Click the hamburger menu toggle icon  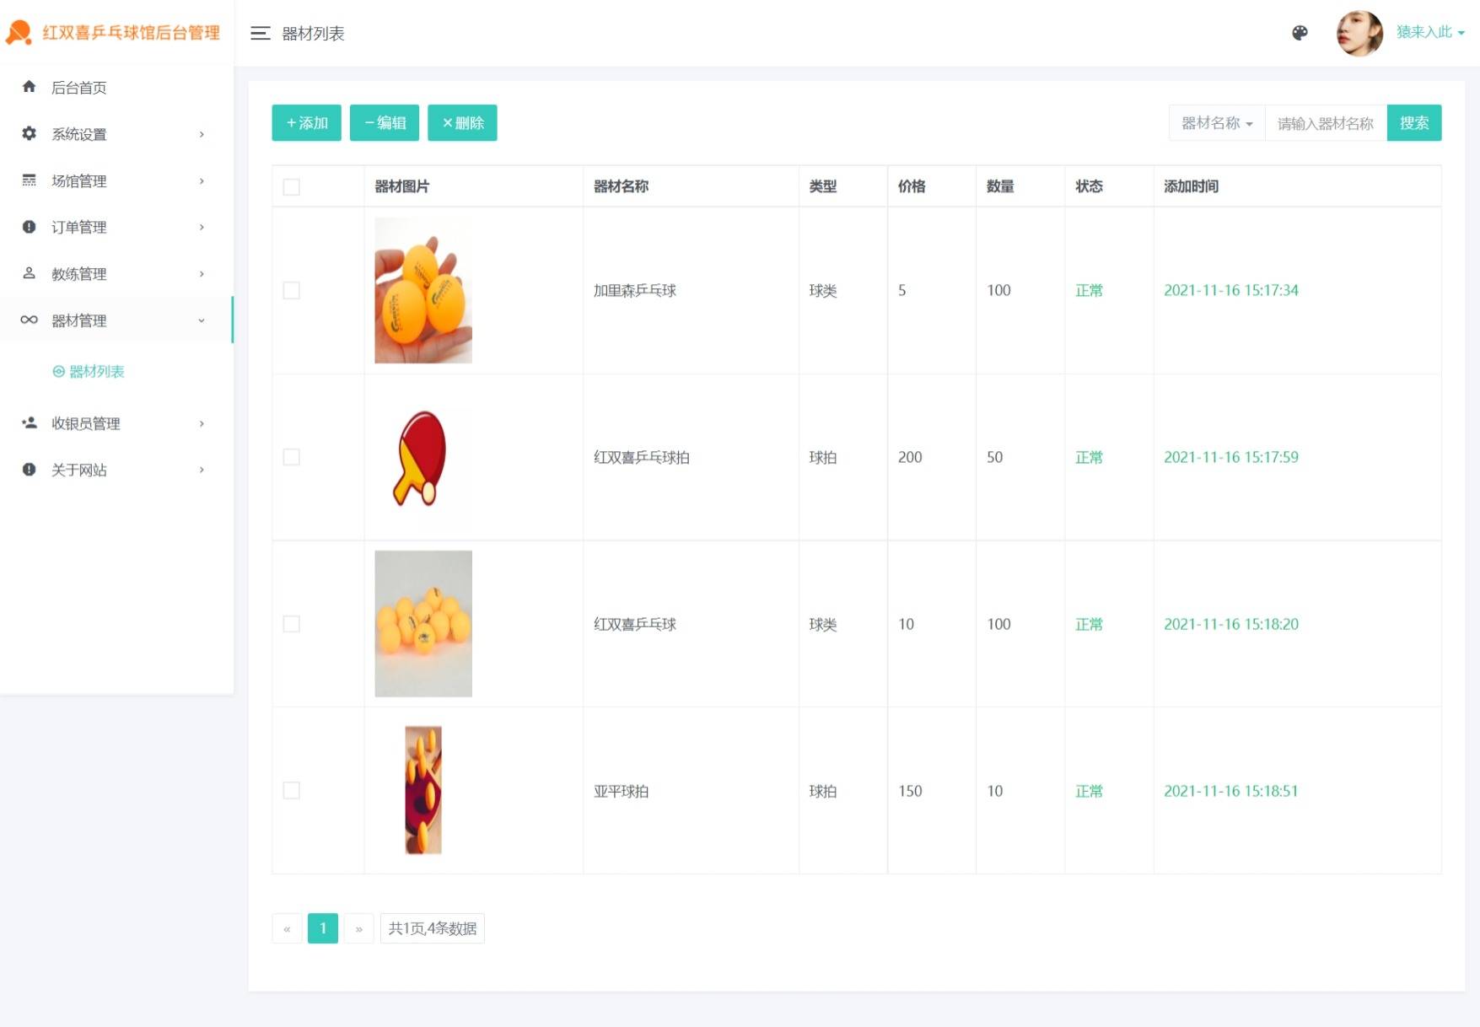coord(260,34)
